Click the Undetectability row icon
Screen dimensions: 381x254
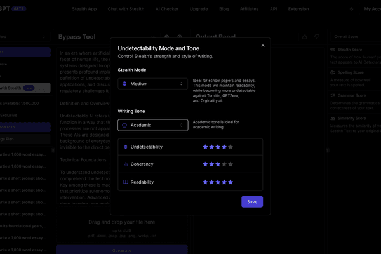[x=125, y=147]
